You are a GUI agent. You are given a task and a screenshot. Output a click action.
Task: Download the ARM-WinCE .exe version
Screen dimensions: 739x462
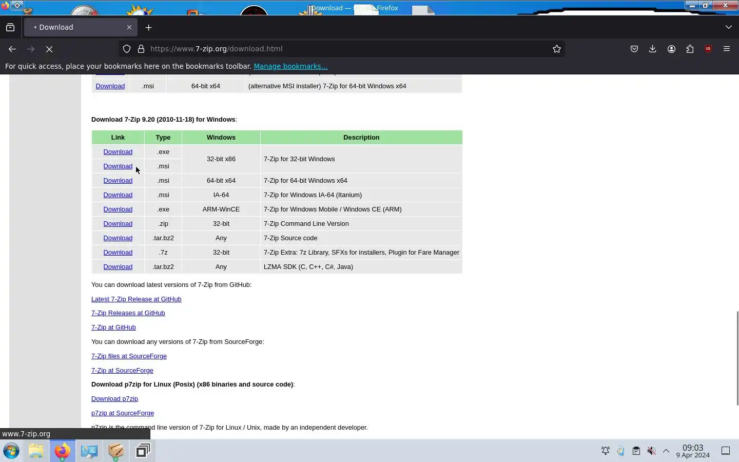(x=118, y=209)
